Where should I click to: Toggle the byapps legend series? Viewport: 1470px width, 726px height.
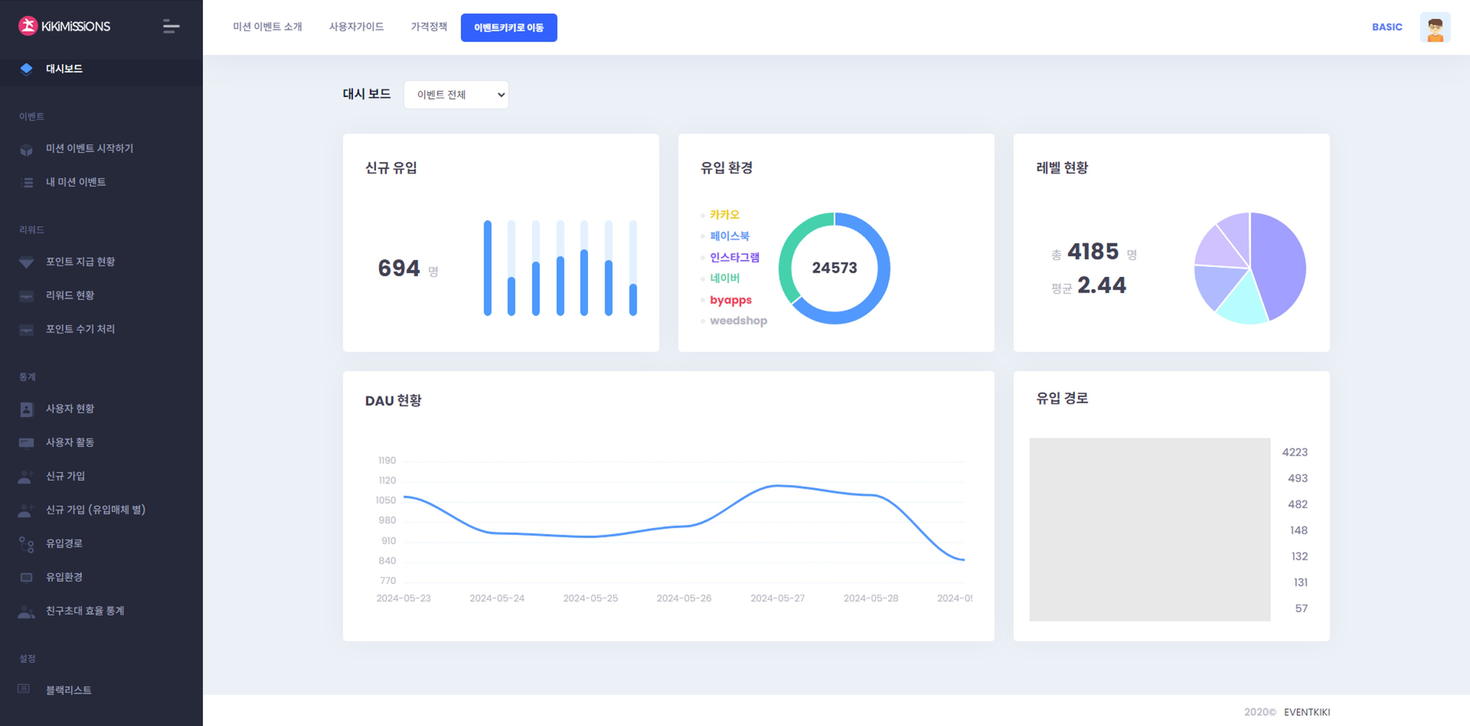click(x=730, y=300)
